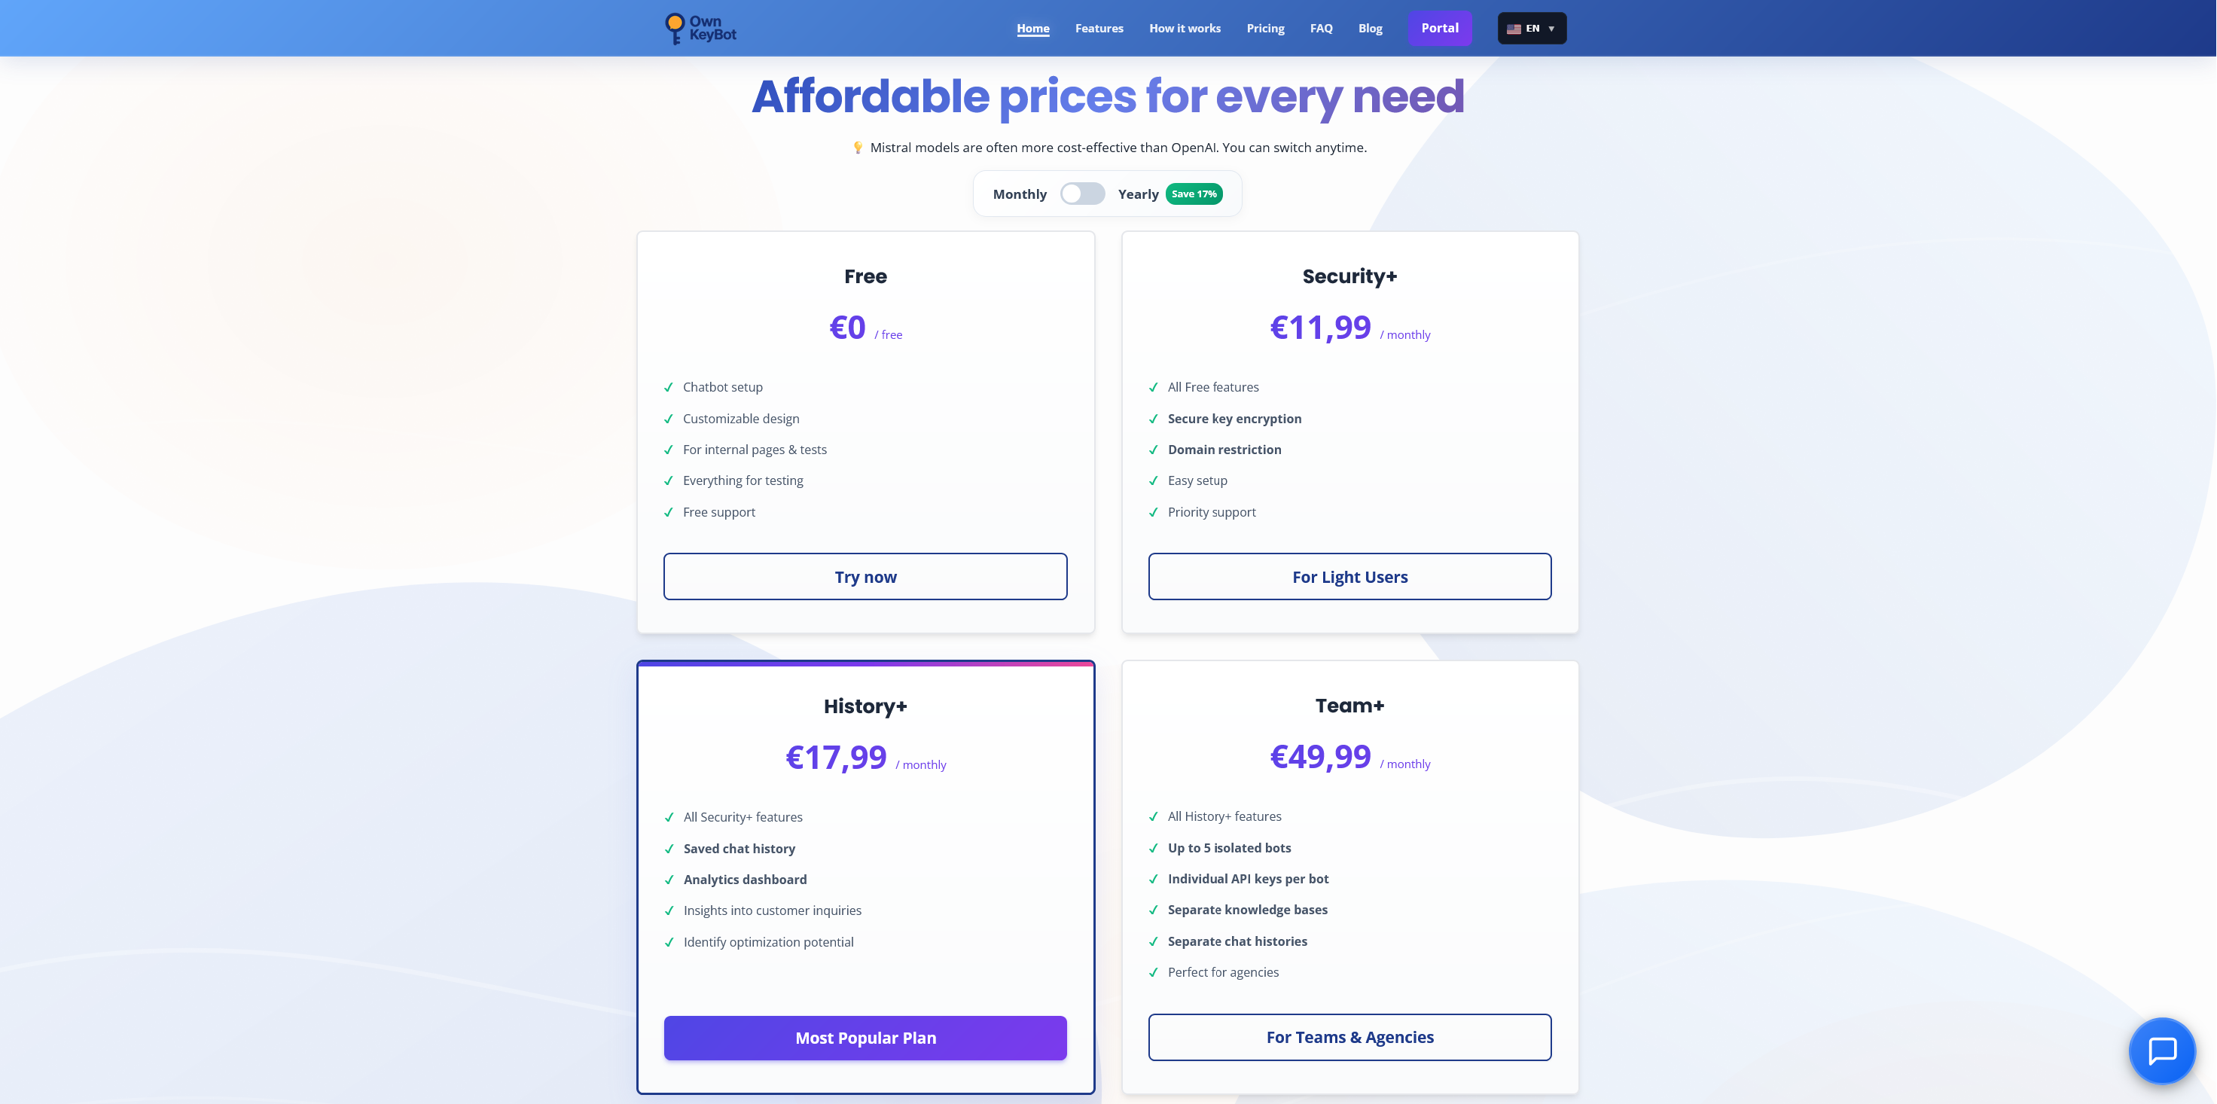
Task: Open the Portal button in header
Action: tap(1439, 29)
